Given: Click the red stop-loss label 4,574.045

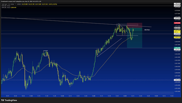Looking at the screenshot, I should [177, 23].
